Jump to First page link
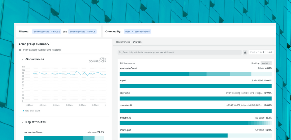 pyautogui.click(x=252, y=52)
